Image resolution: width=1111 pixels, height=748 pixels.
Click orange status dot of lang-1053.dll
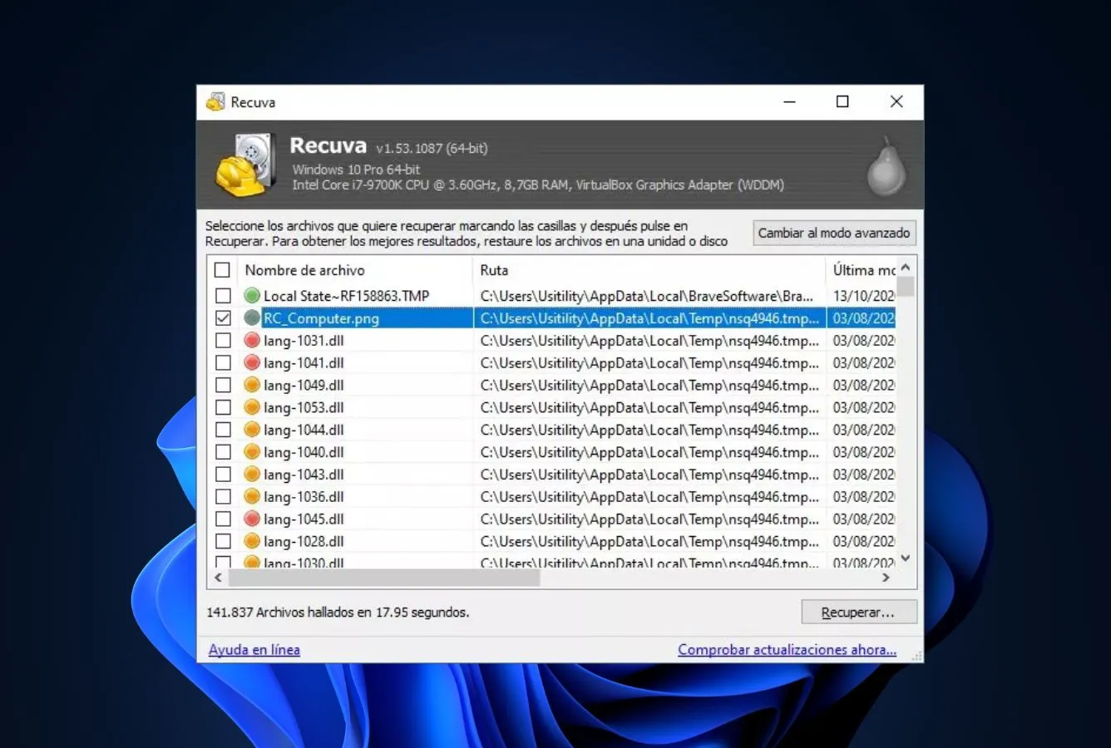252,407
